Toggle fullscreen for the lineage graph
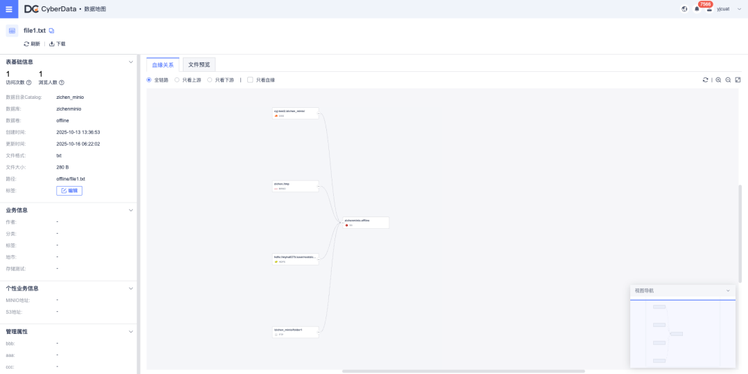 click(x=738, y=80)
